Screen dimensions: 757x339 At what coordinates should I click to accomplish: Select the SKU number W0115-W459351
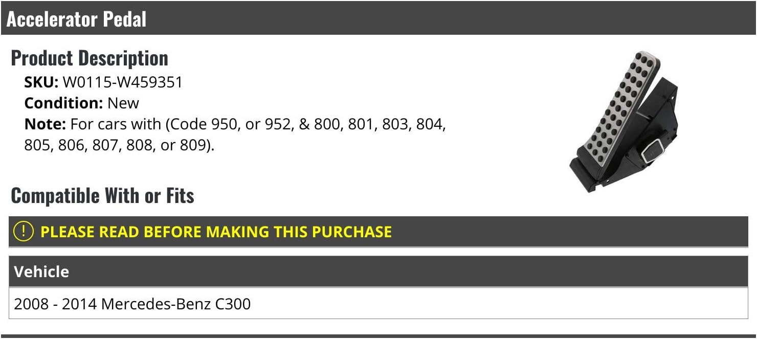[122, 82]
